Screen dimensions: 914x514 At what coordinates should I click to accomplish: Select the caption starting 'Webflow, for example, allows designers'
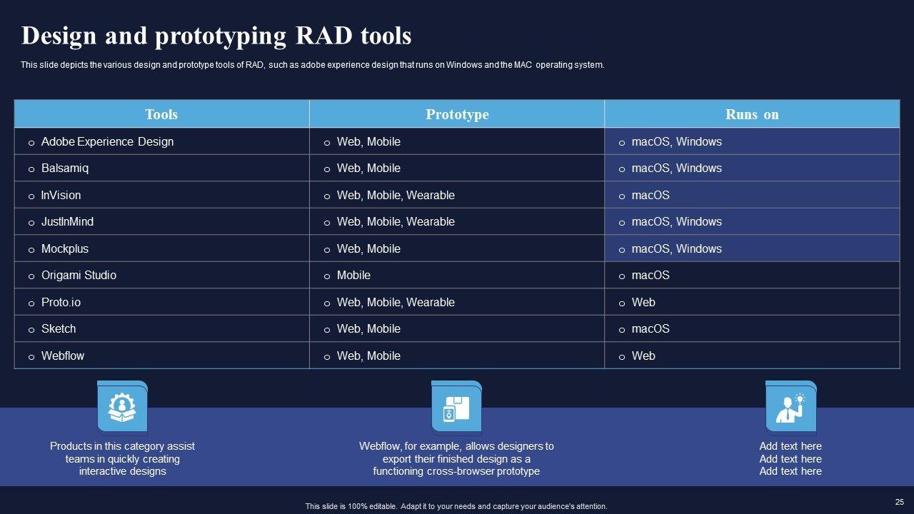(456, 458)
